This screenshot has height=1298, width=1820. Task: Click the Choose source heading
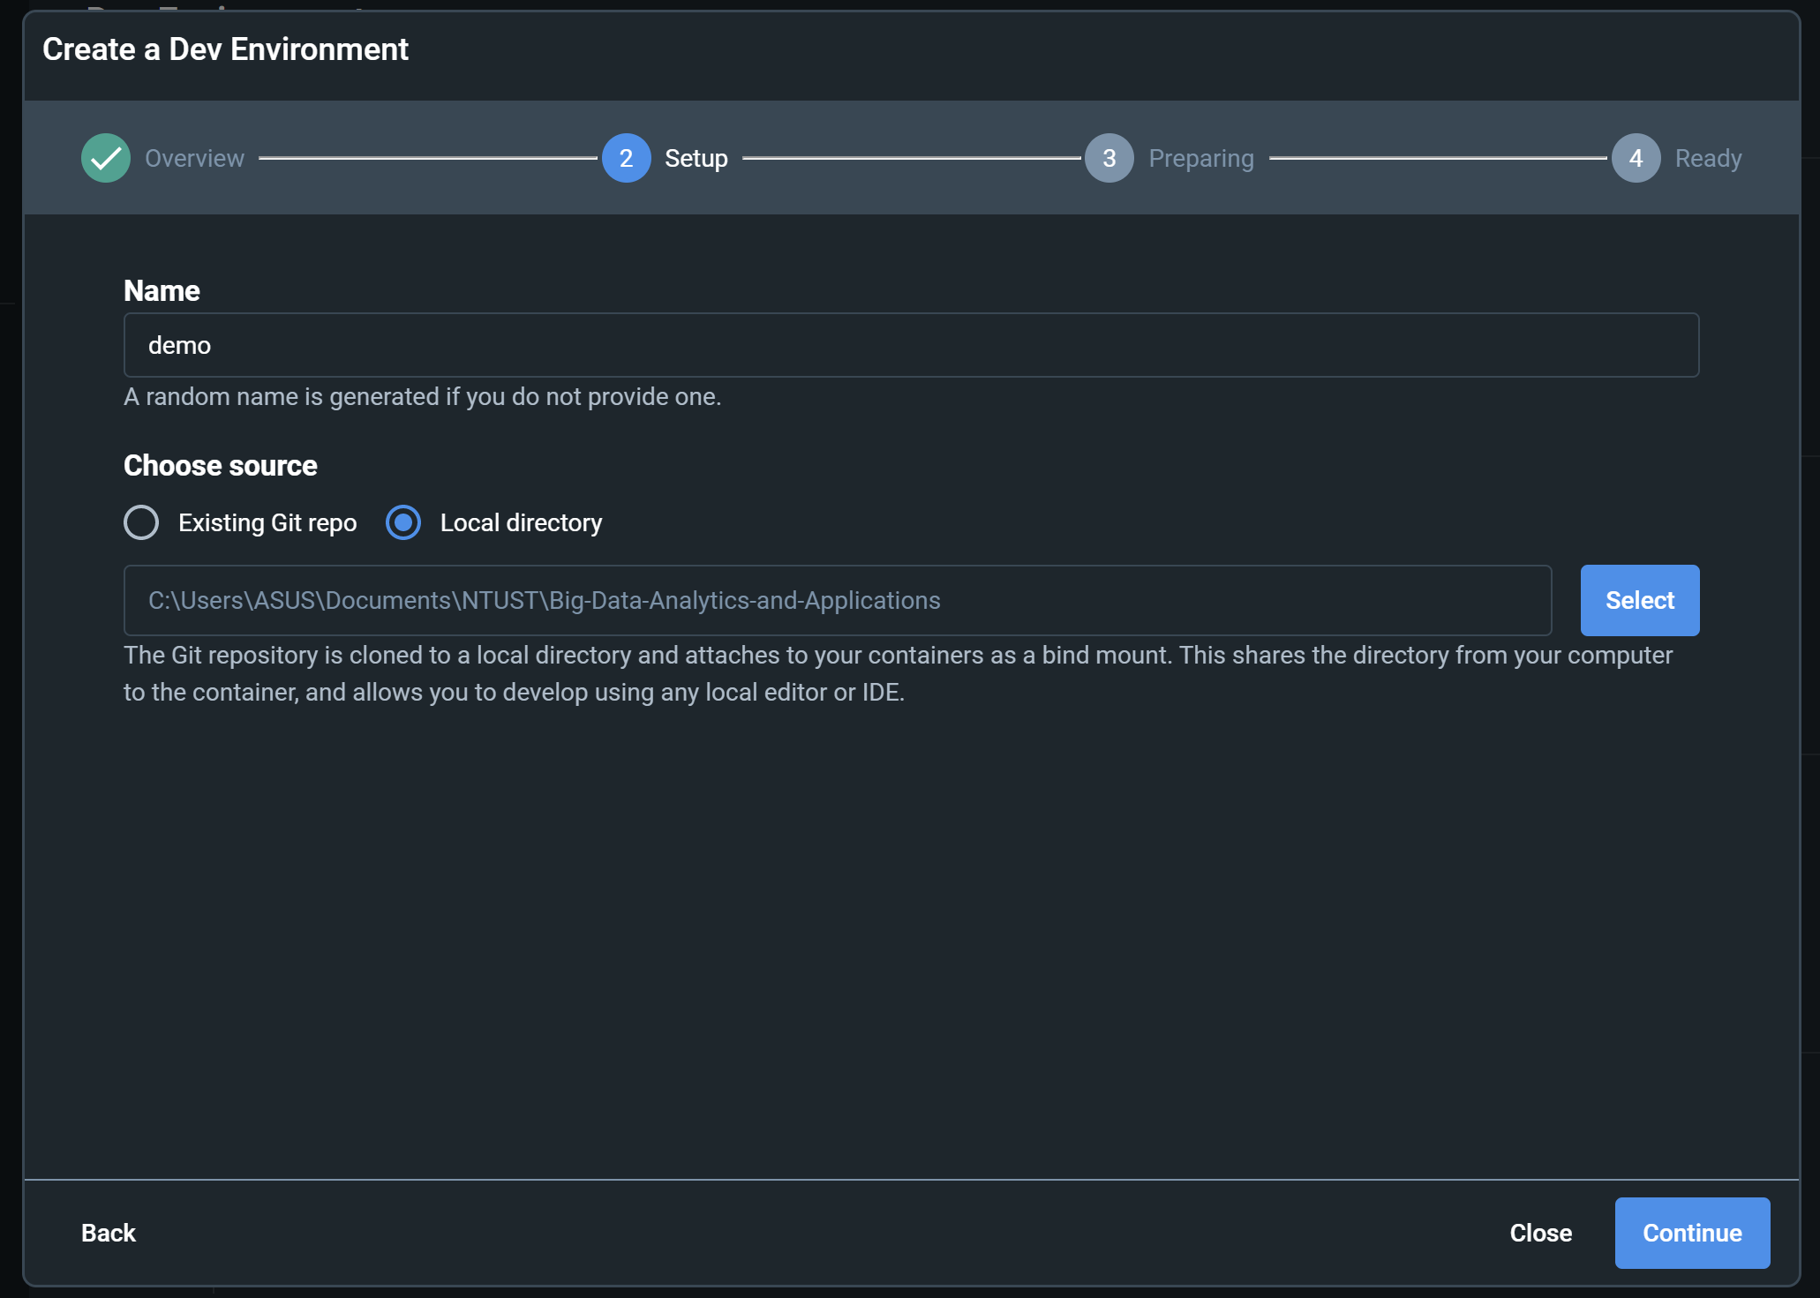220,465
